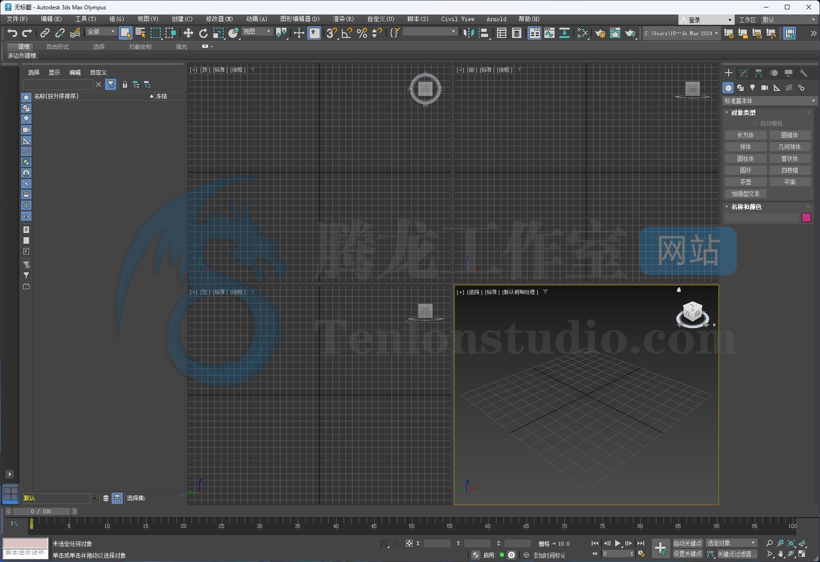Enable the AutoGrid checkbox
Screen dimensions: 820x562
click(755, 123)
